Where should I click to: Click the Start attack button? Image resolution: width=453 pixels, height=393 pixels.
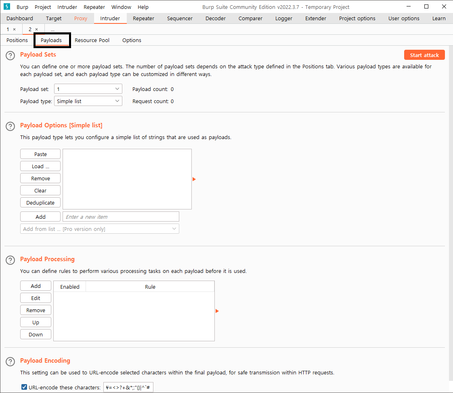pyautogui.click(x=424, y=55)
